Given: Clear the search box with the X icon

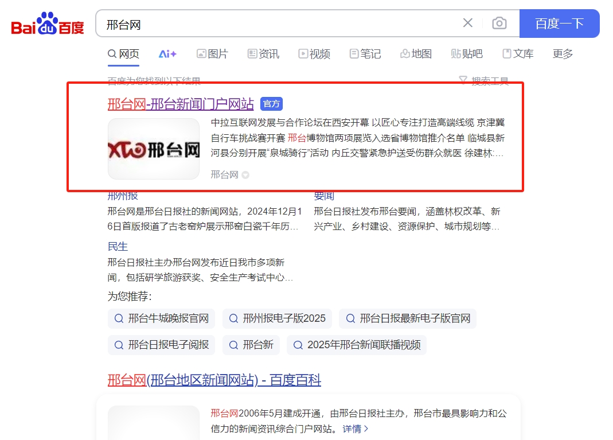Looking at the screenshot, I should coord(467,23).
